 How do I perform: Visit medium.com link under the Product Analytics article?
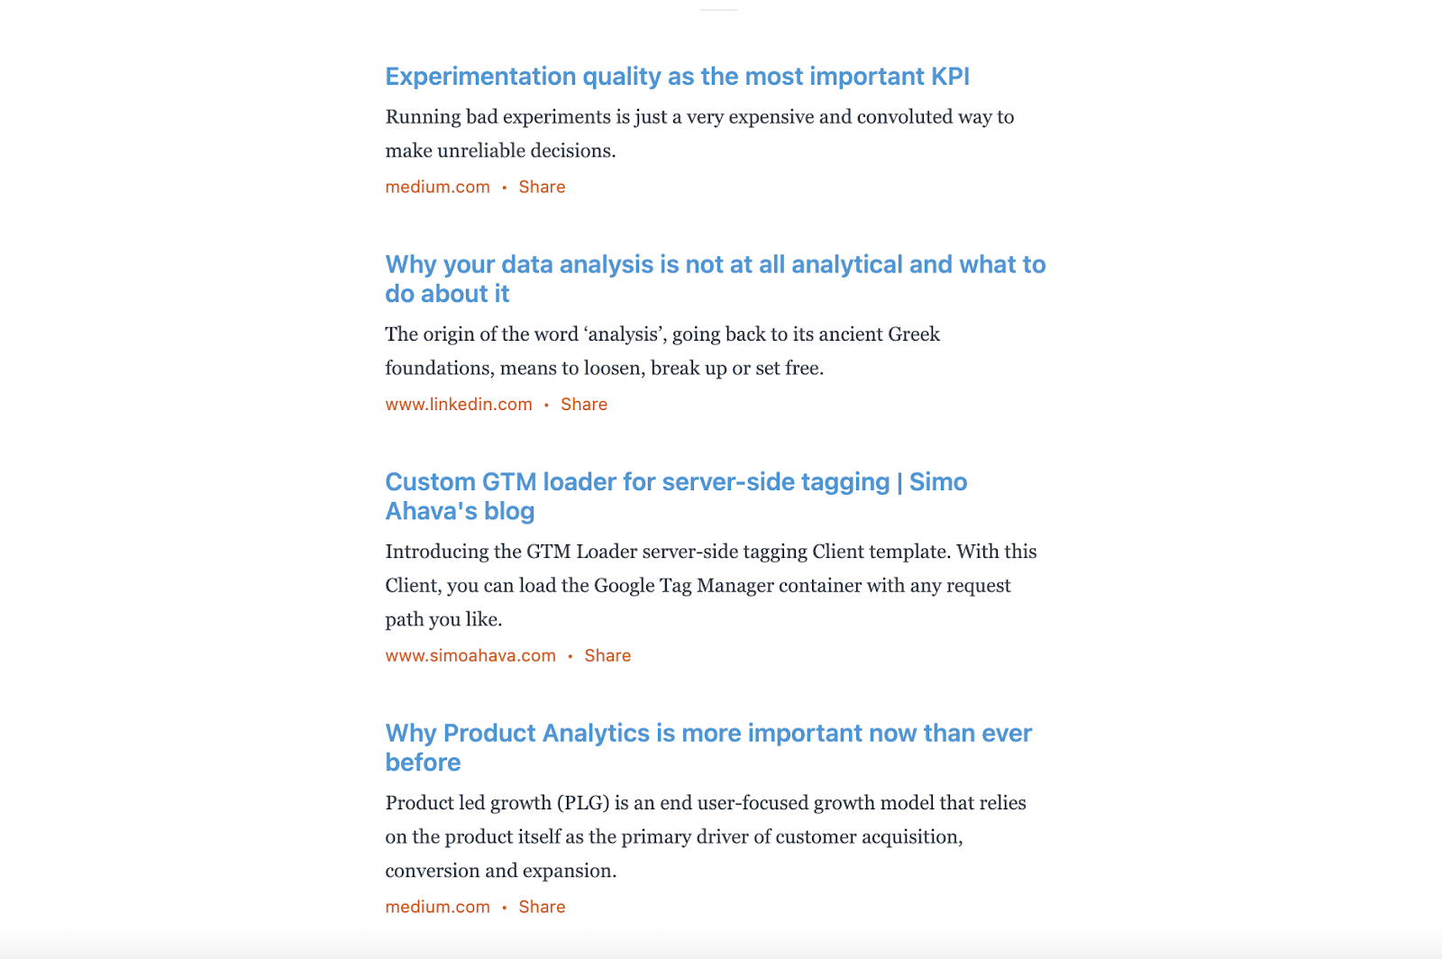437,907
